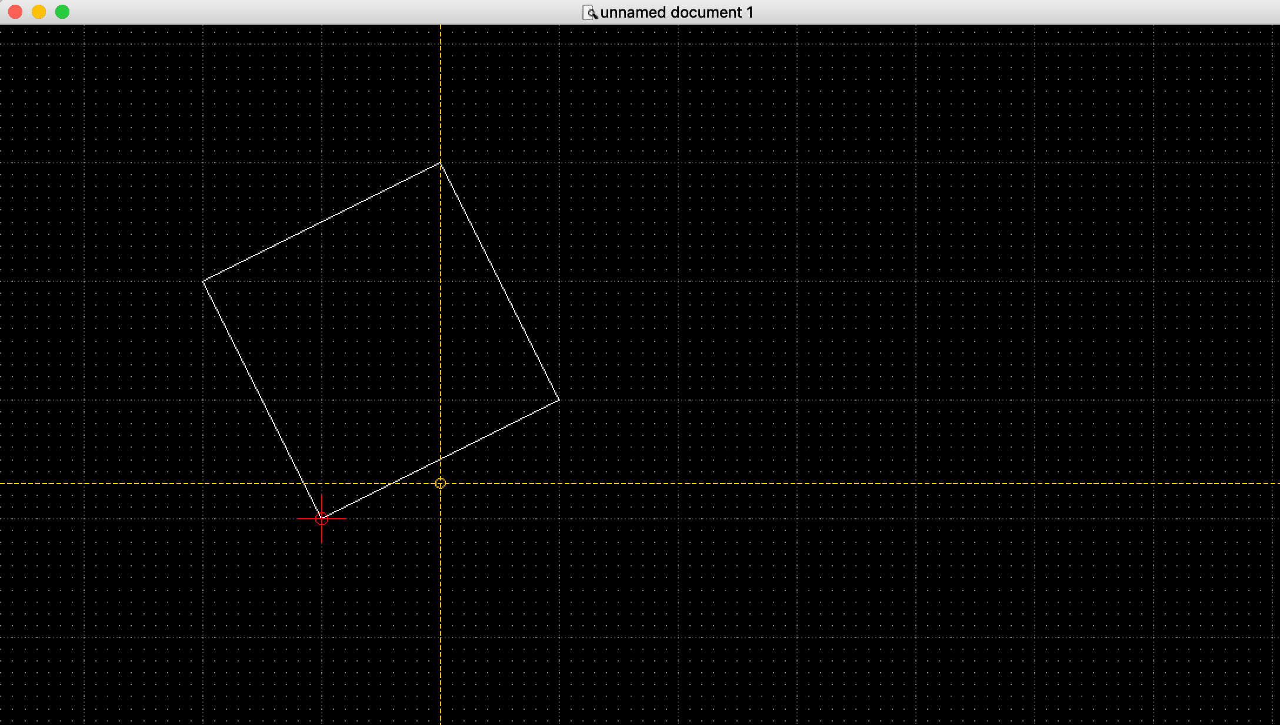Click where horizontal crosshair crosses square's lower-right edge

click(x=392, y=484)
